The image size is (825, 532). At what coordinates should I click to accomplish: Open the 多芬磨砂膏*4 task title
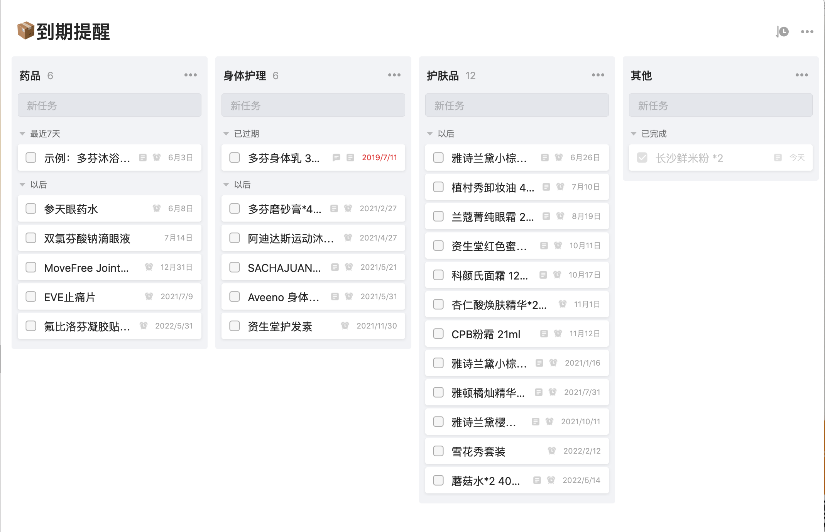pos(284,209)
